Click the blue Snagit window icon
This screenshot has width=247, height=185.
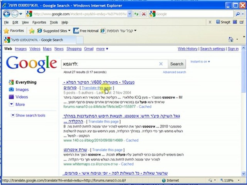[x=235, y=22]
